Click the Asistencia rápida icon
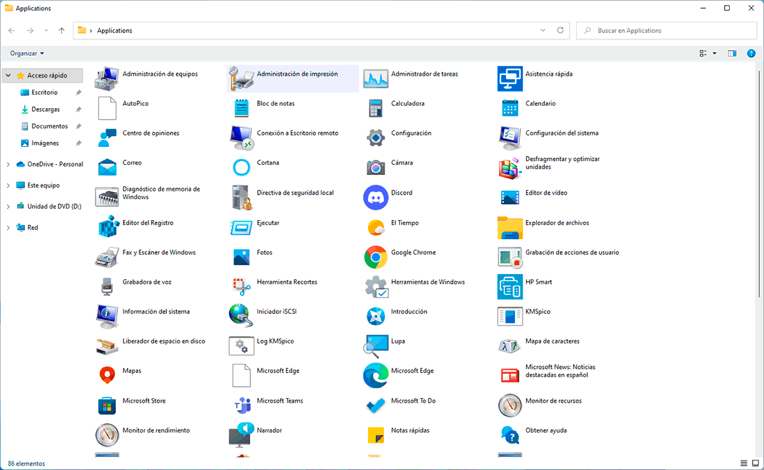The image size is (764, 470). (x=510, y=78)
